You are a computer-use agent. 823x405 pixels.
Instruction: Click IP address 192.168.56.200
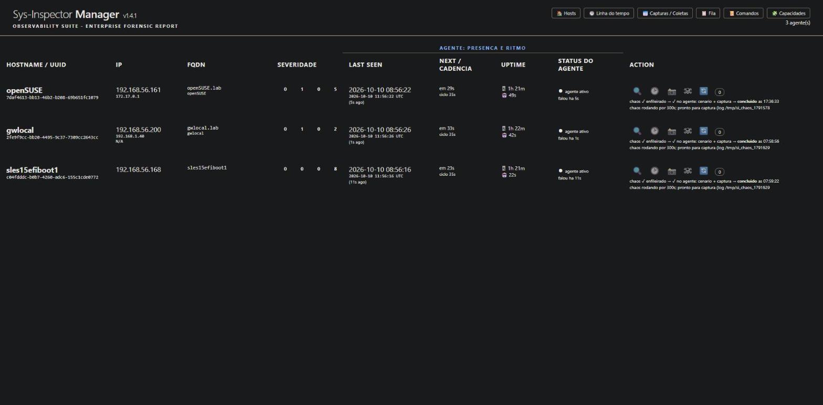138,130
